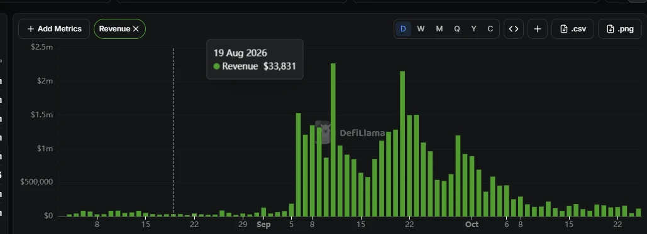Click the Oct month label
The height and width of the screenshot is (234, 647).
coord(472,225)
